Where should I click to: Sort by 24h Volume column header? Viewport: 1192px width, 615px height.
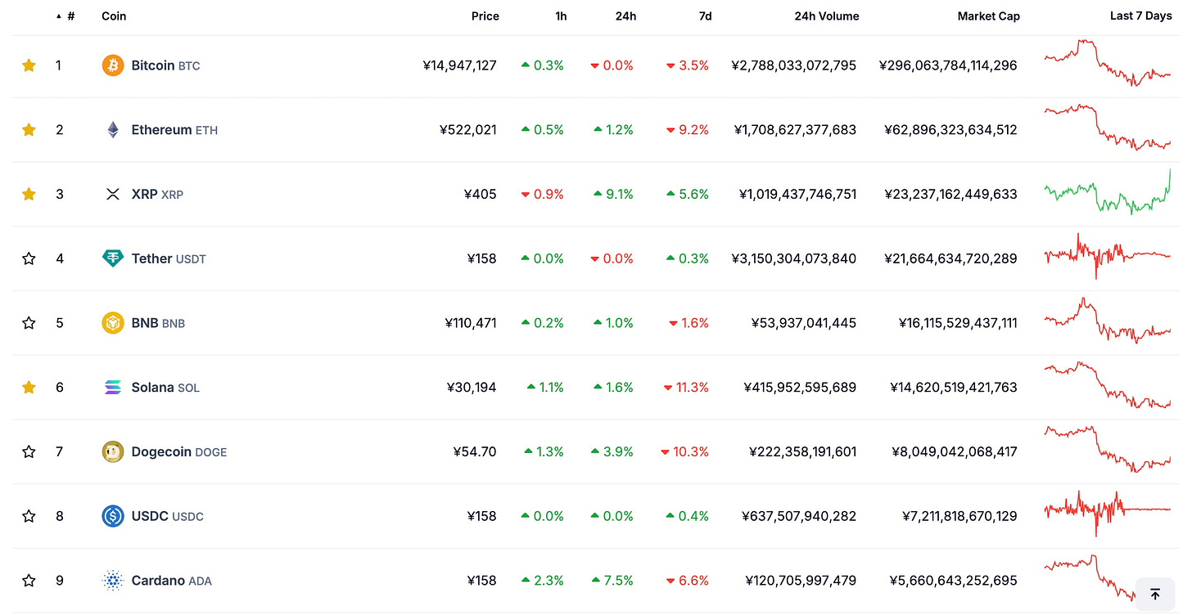[x=827, y=16]
